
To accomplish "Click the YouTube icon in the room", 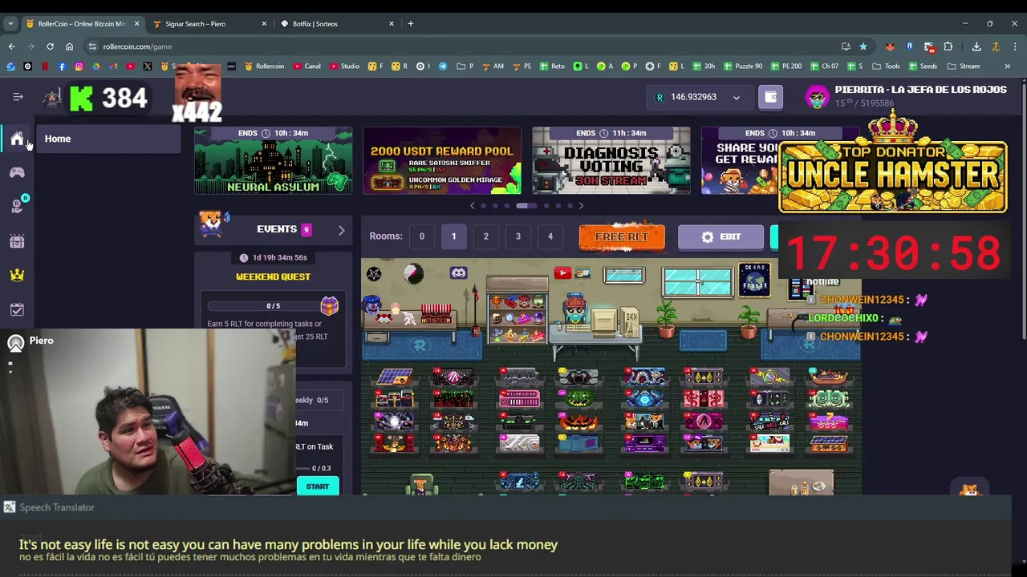I will pyautogui.click(x=562, y=274).
